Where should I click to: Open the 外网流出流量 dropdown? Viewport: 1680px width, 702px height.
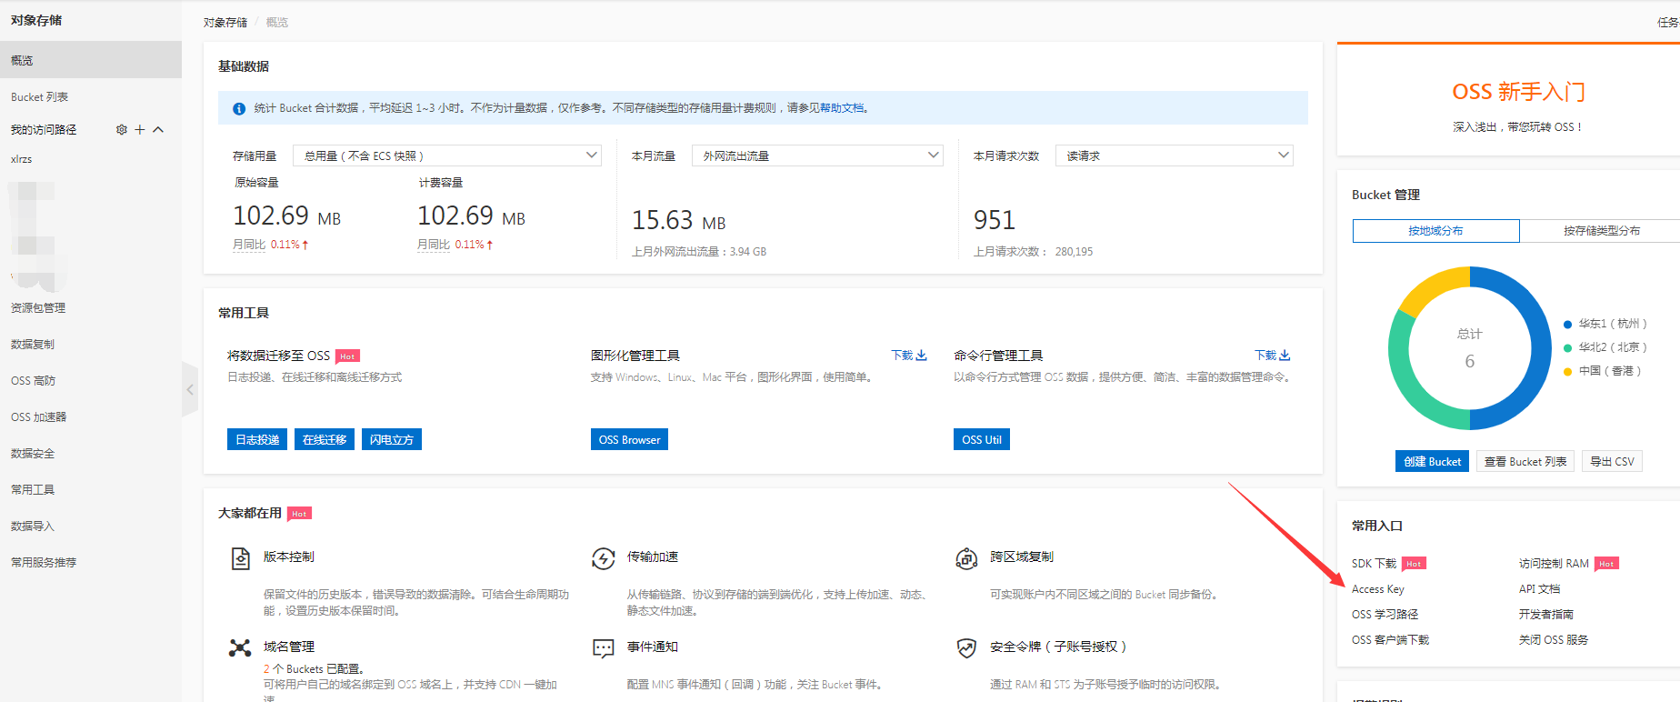817,155
